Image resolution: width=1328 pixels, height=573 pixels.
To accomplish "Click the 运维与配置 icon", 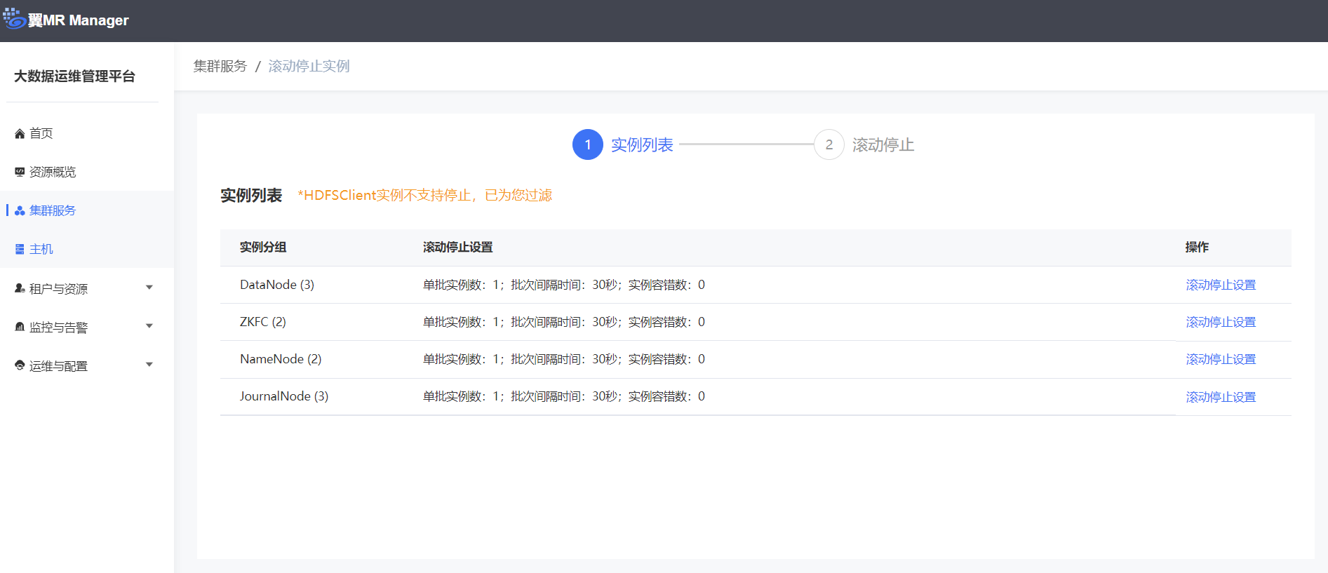I will (x=20, y=365).
